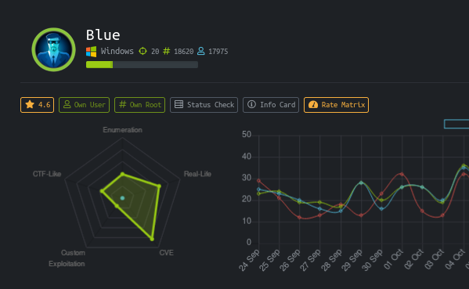The image size is (469, 289).
Task: Click the gauge icon in Rate Matrix
Action: coord(313,105)
